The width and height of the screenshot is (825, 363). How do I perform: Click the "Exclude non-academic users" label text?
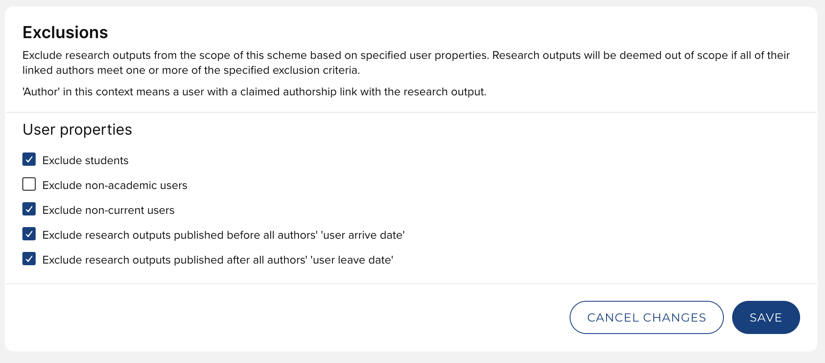pos(115,185)
